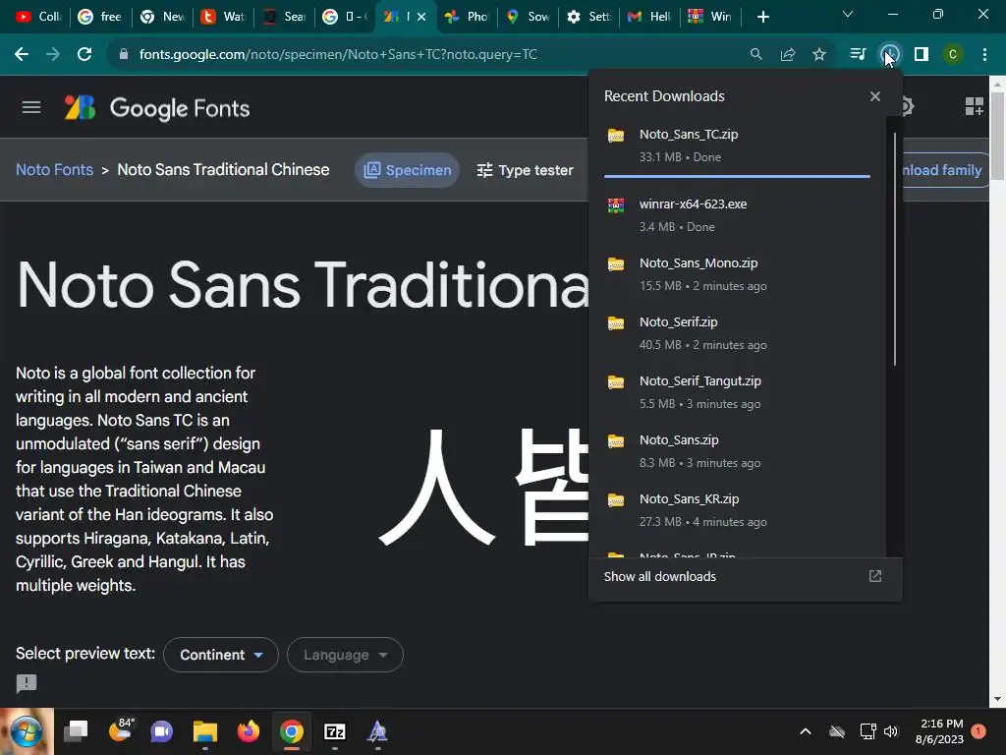Open Noto_Serif_Tangut.zip download

coord(737,391)
